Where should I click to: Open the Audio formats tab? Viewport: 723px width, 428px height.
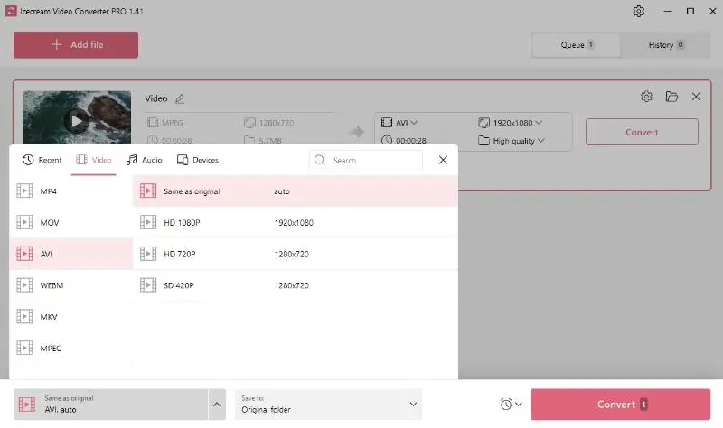click(145, 160)
